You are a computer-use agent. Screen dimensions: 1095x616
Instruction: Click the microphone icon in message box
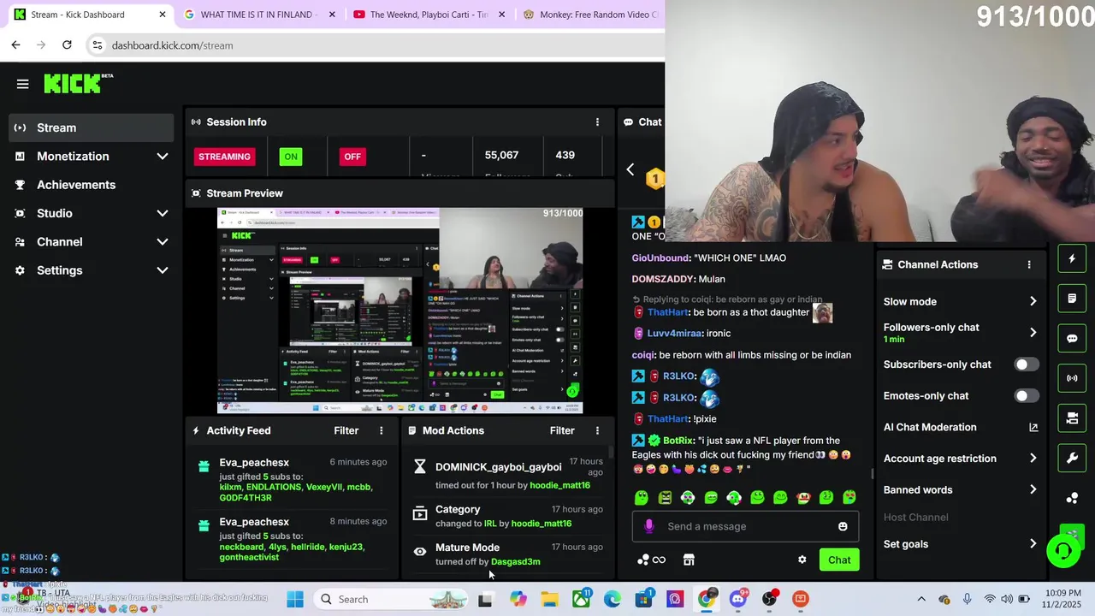[648, 526]
